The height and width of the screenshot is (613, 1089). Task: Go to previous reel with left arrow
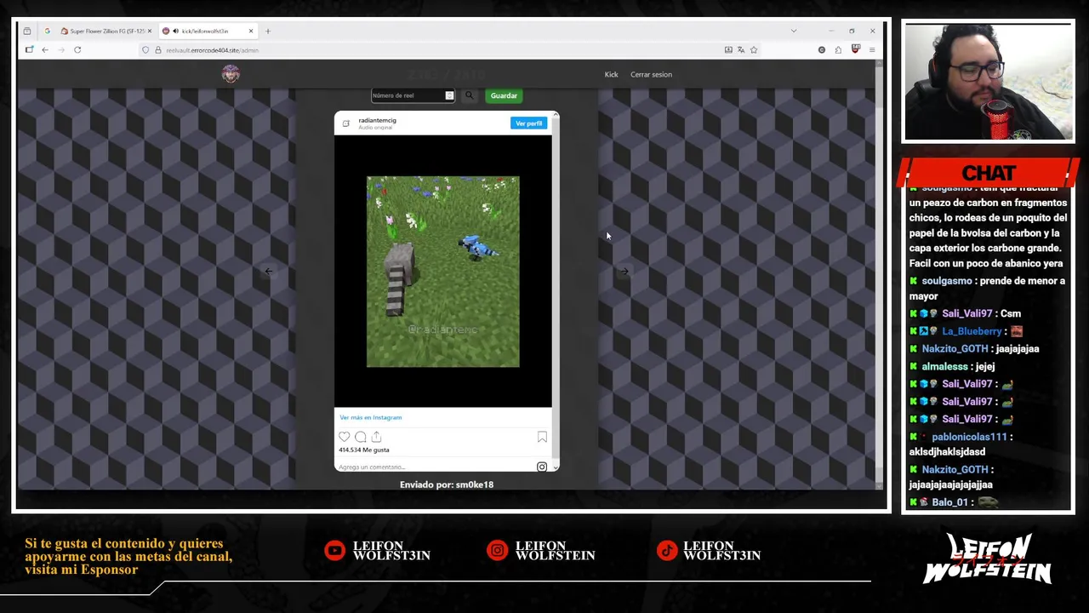268,272
